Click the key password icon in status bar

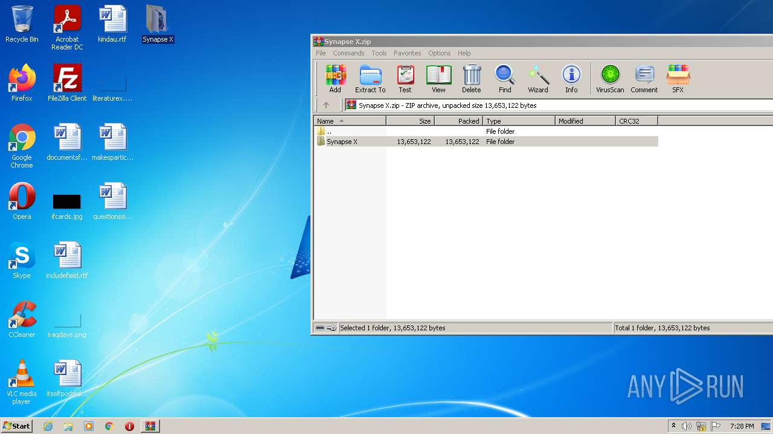pos(332,328)
